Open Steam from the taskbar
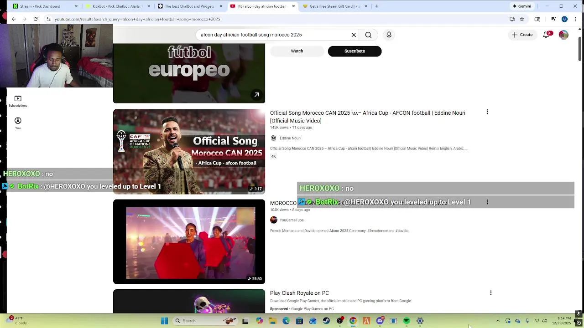This screenshot has width=584, height=328. click(x=326, y=321)
